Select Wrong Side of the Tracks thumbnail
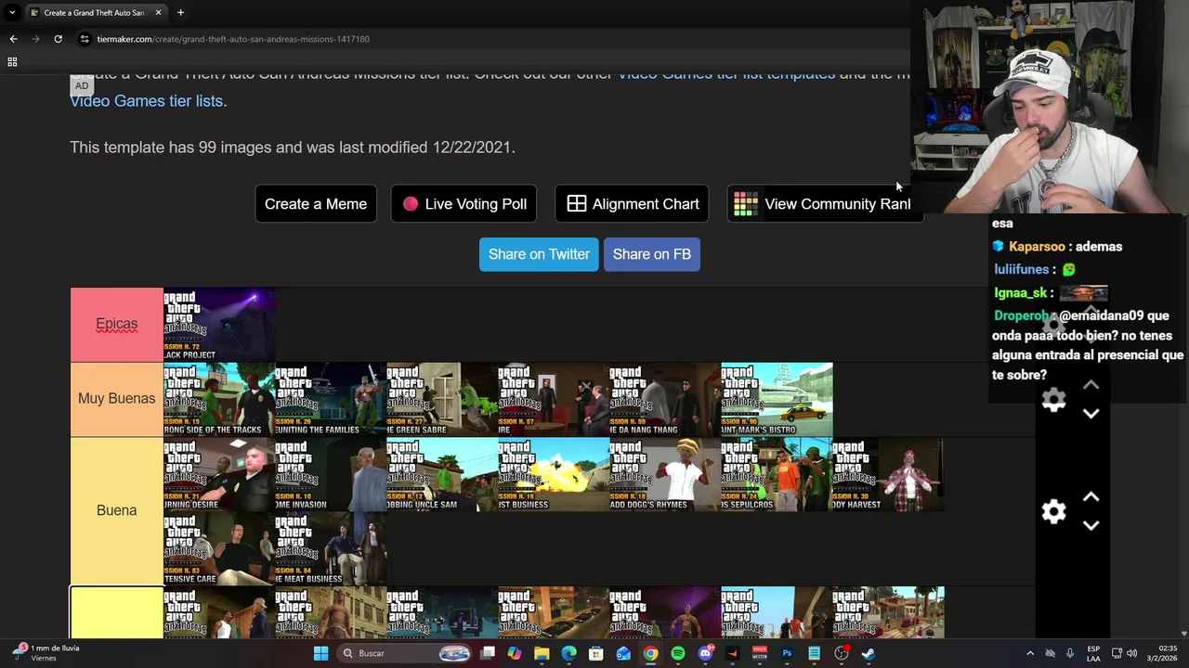Image resolution: width=1189 pixels, height=668 pixels. (219, 399)
